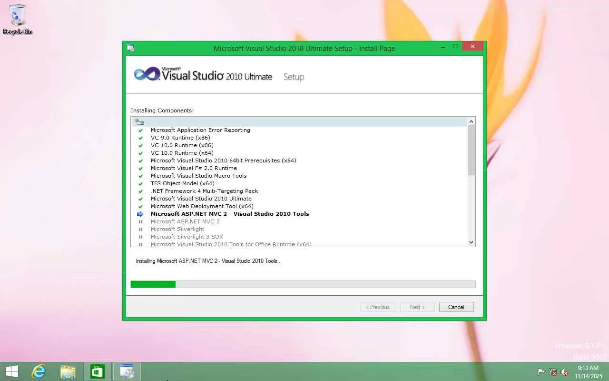Click the Visual Studio infinity logo

147,74
